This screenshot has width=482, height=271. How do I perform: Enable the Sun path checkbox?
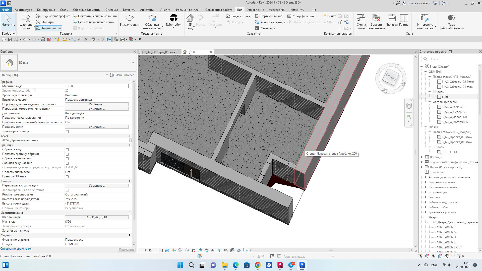pyautogui.click(x=67, y=131)
